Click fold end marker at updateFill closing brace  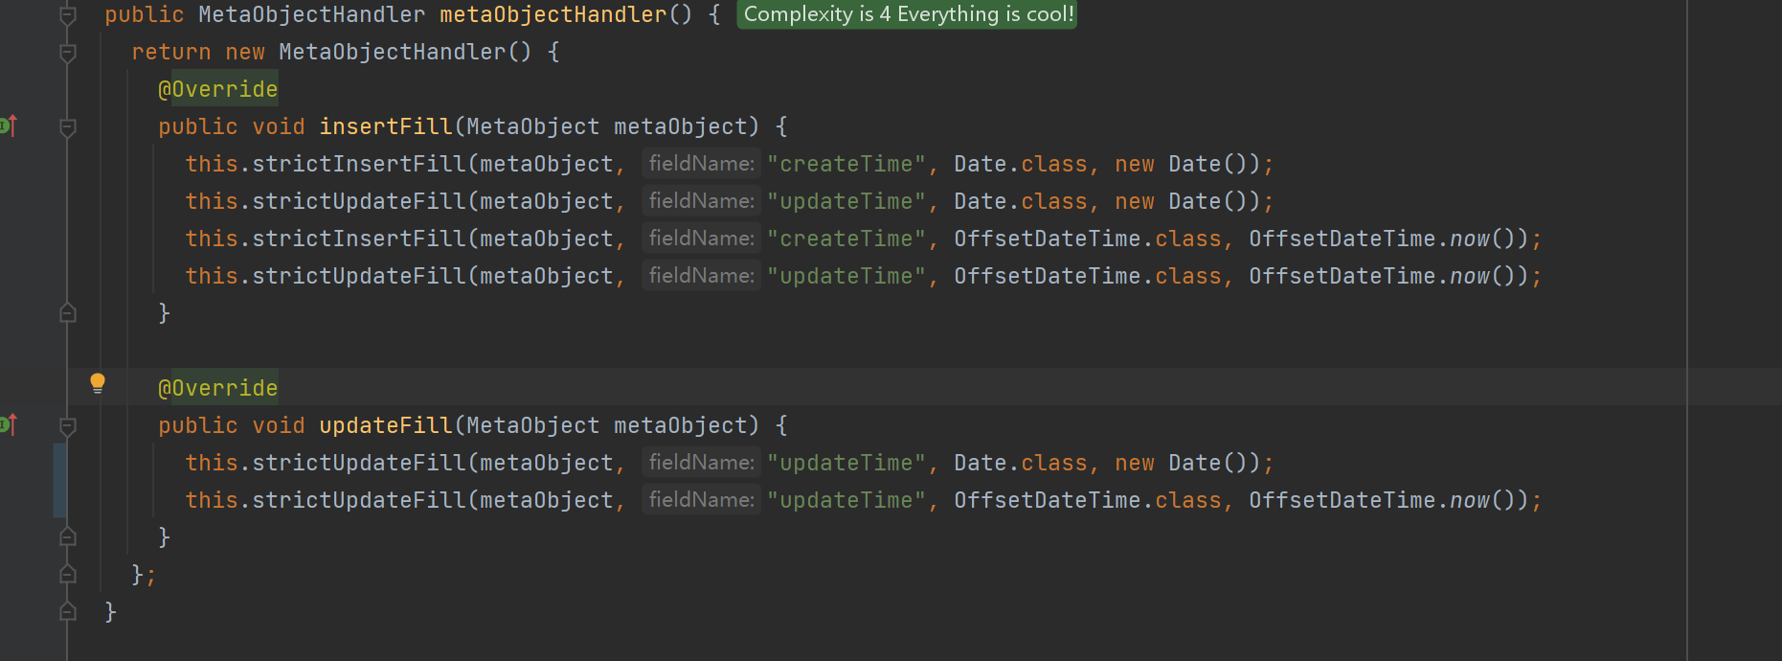coord(68,537)
